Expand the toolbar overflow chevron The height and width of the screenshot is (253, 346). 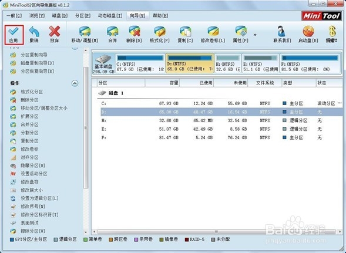(x=255, y=35)
